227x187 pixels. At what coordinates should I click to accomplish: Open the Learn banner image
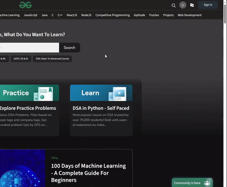pyautogui.click(x=101, y=93)
